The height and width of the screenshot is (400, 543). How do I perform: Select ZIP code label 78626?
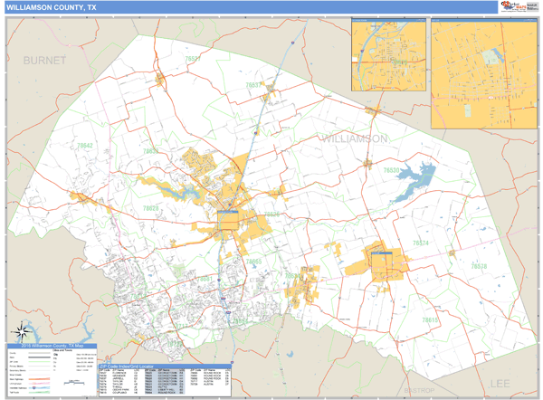pyautogui.click(x=271, y=214)
